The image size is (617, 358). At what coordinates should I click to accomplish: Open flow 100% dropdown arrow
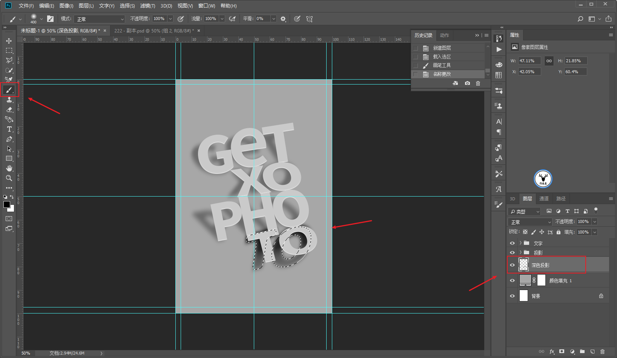pos(222,19)
